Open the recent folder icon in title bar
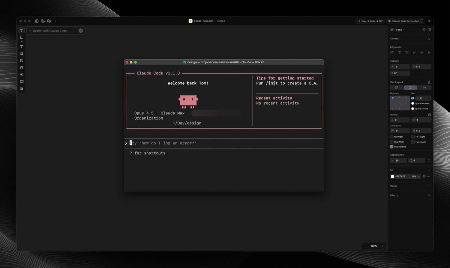Viewport: 450px width, 268px height. [49, 21]
